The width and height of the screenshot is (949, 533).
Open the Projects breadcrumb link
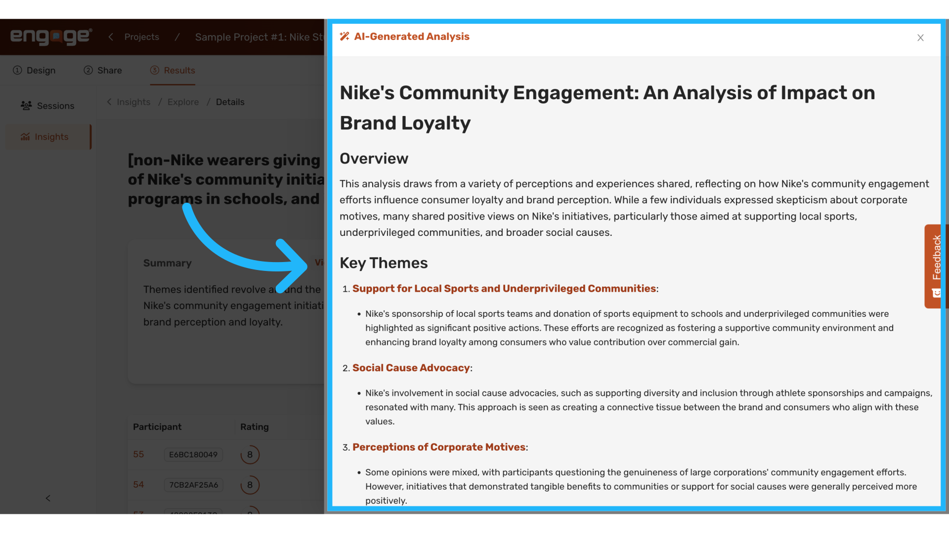[x=142, y=37]
